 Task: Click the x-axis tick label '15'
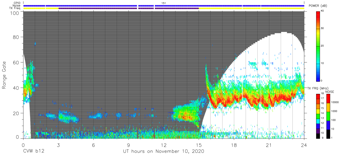pos(199,145)
